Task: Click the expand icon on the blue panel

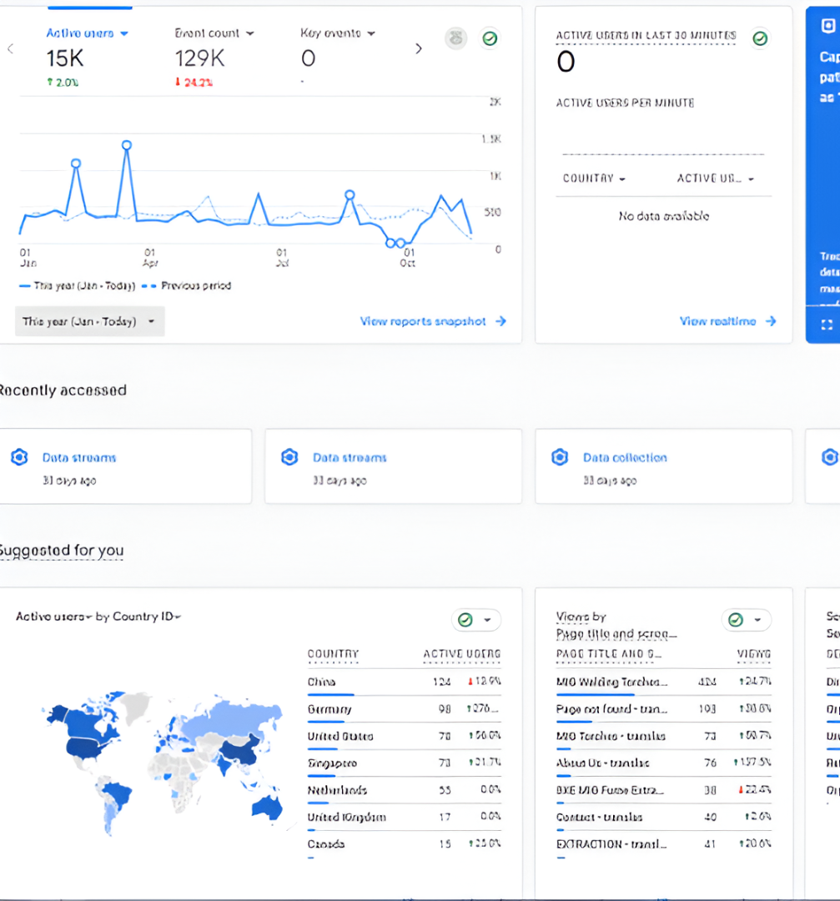Action: [827, 325]
